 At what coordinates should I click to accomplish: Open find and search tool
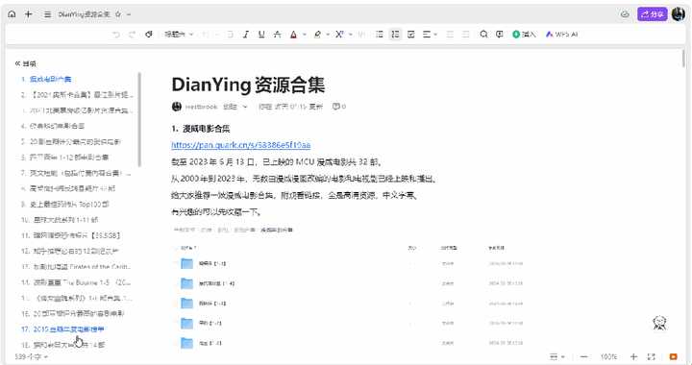[x=483, y=34]
